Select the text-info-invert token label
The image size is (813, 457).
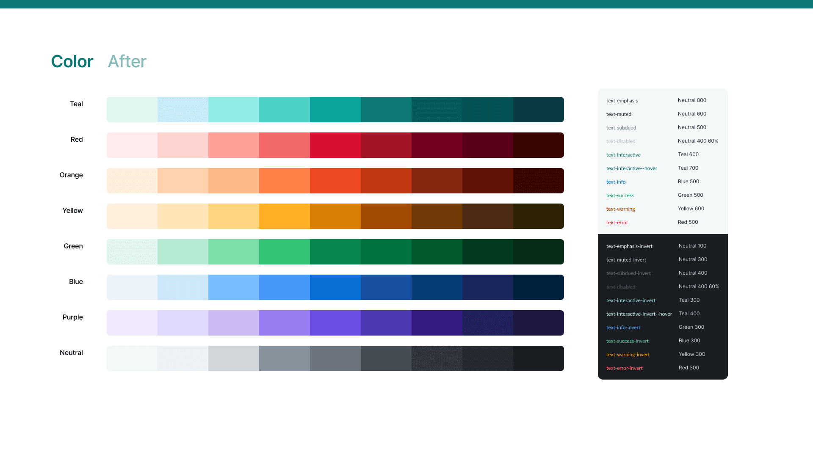[623, 328]
